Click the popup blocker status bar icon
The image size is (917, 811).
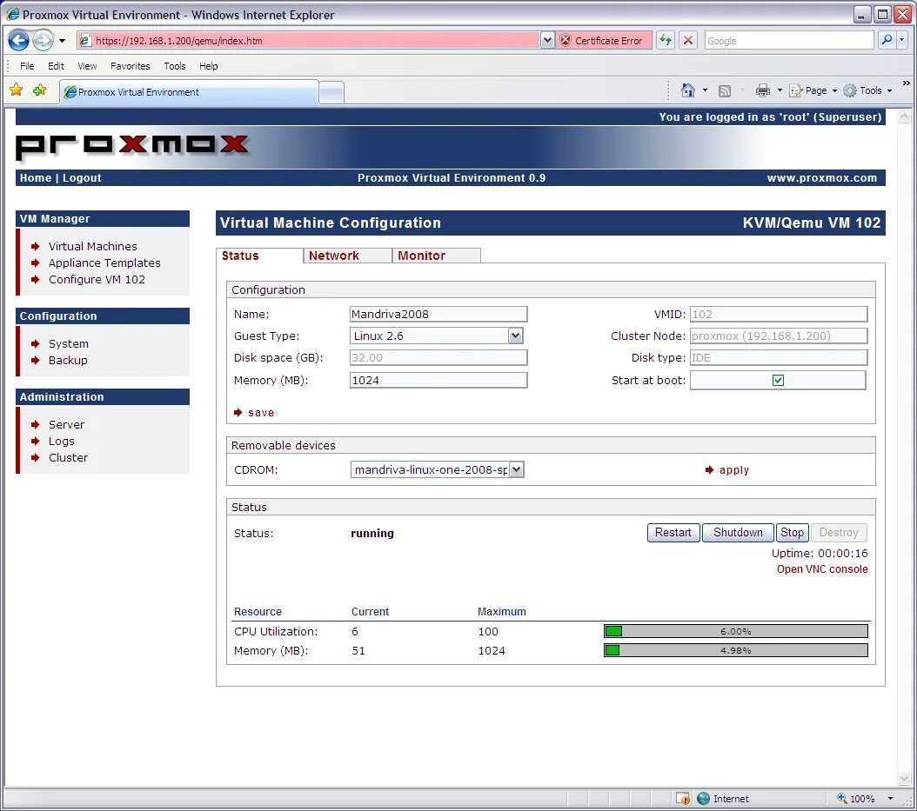[683, 798]
